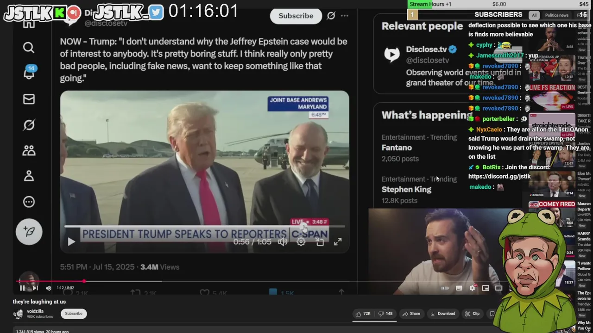This screenshot has width=593, height=333.
Task: Open the Messages envelope in X sidebar
Action: 29,99
